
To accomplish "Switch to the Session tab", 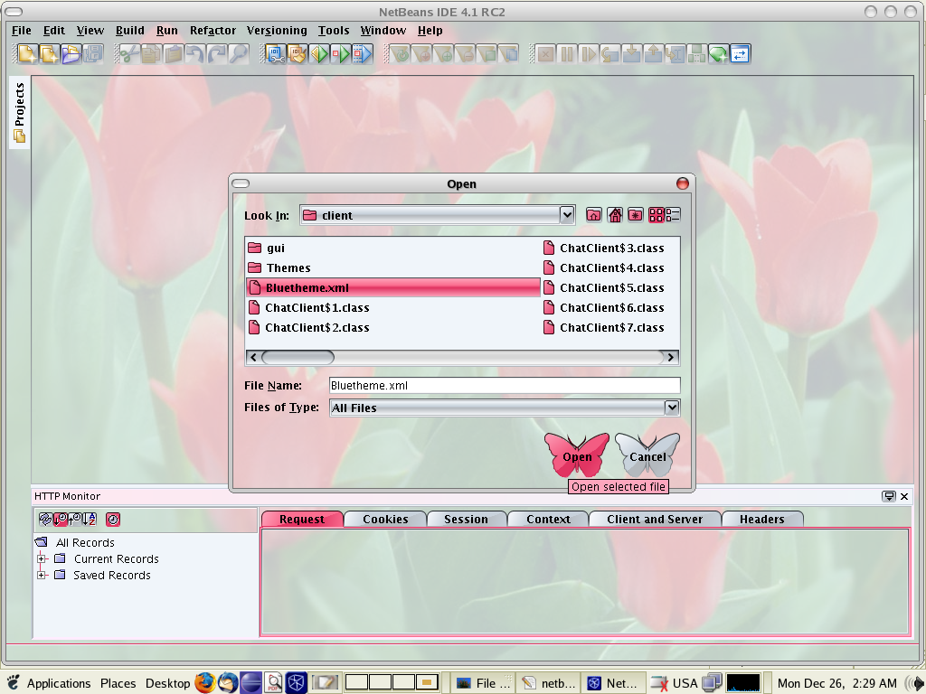I will pyautogui.click(x=466, y=519).
